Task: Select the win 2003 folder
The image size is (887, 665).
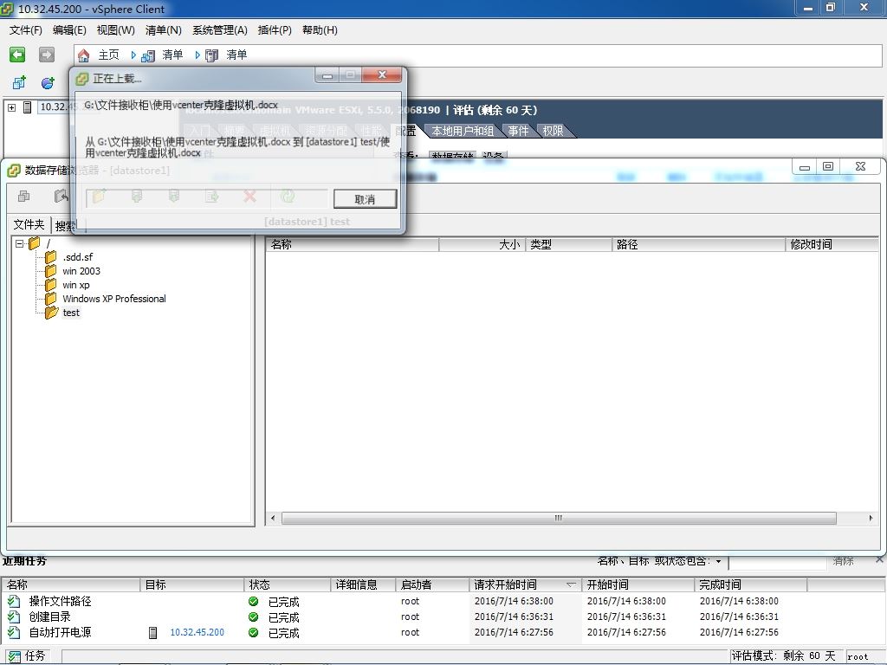Action: [81, 271]
